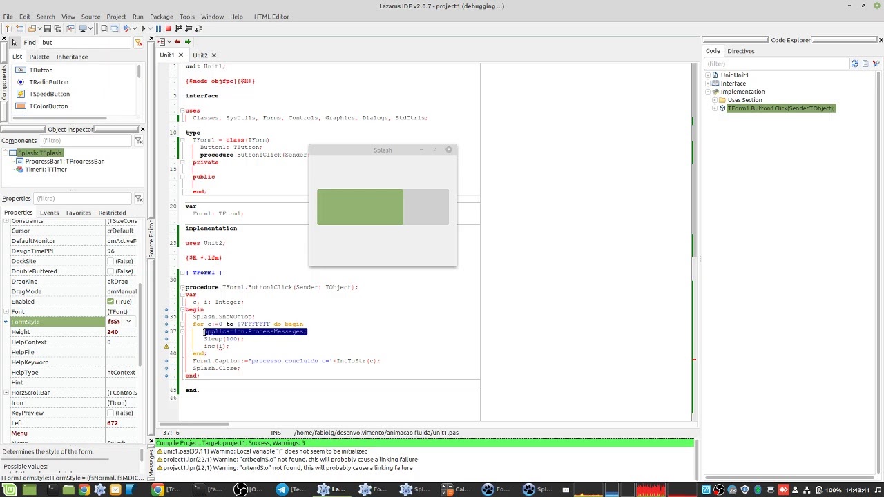Expand the HorzScrollBar property
Image resolution: width=884 pixels, height=497 pixels.
6,393
